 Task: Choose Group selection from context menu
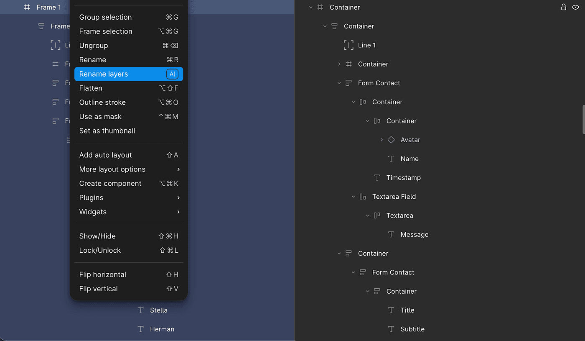tap(129, 17)
